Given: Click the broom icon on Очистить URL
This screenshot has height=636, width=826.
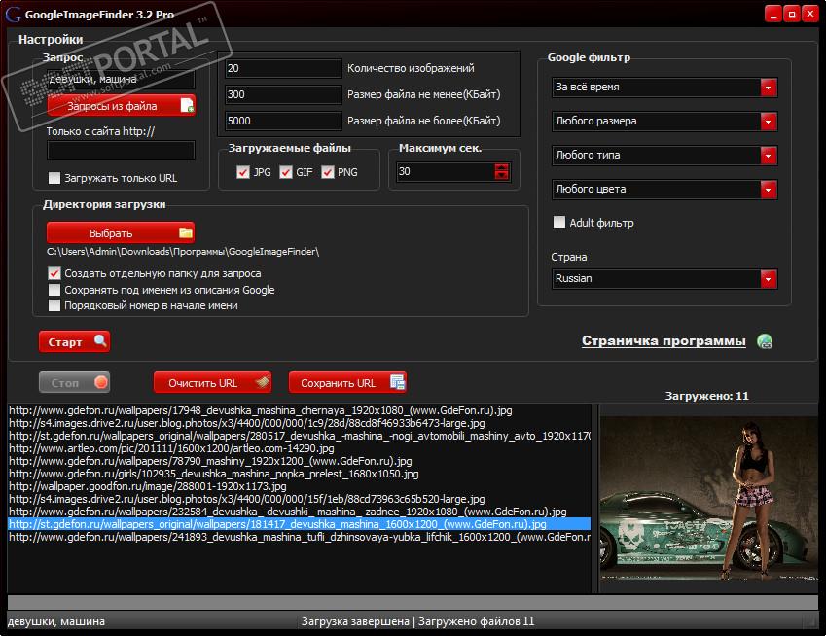Looking at the screenshot, I should tap(263, 382).
